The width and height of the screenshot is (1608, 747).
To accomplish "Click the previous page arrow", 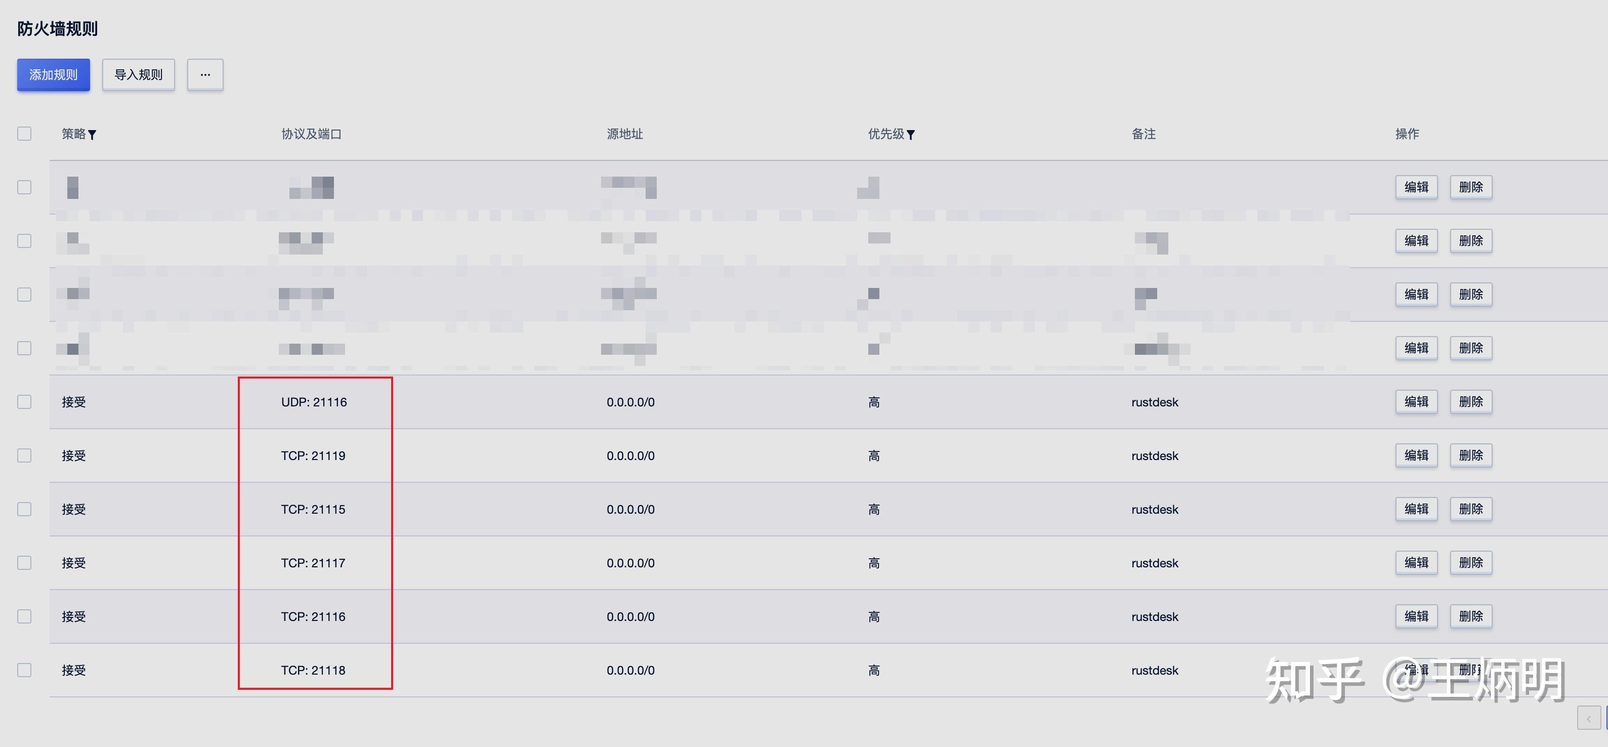I will (1588, 718).
